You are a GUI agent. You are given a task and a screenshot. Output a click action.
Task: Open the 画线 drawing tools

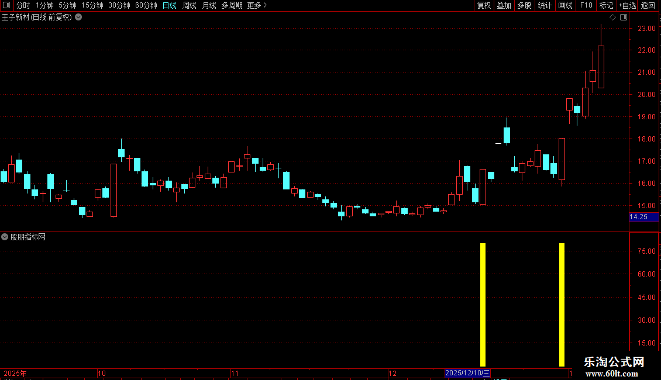565,5
